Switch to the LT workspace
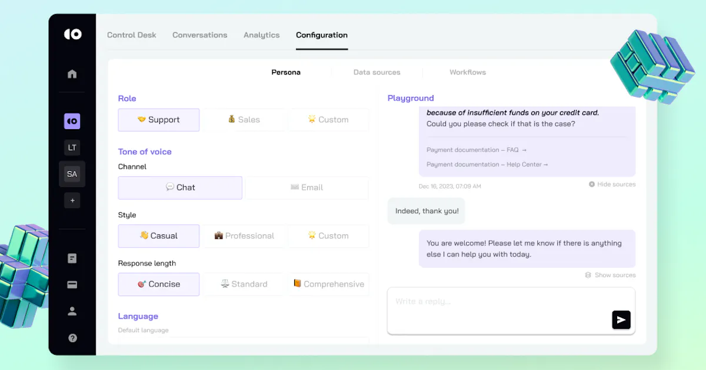The image size is (706, 370). (x=72, y=147)
